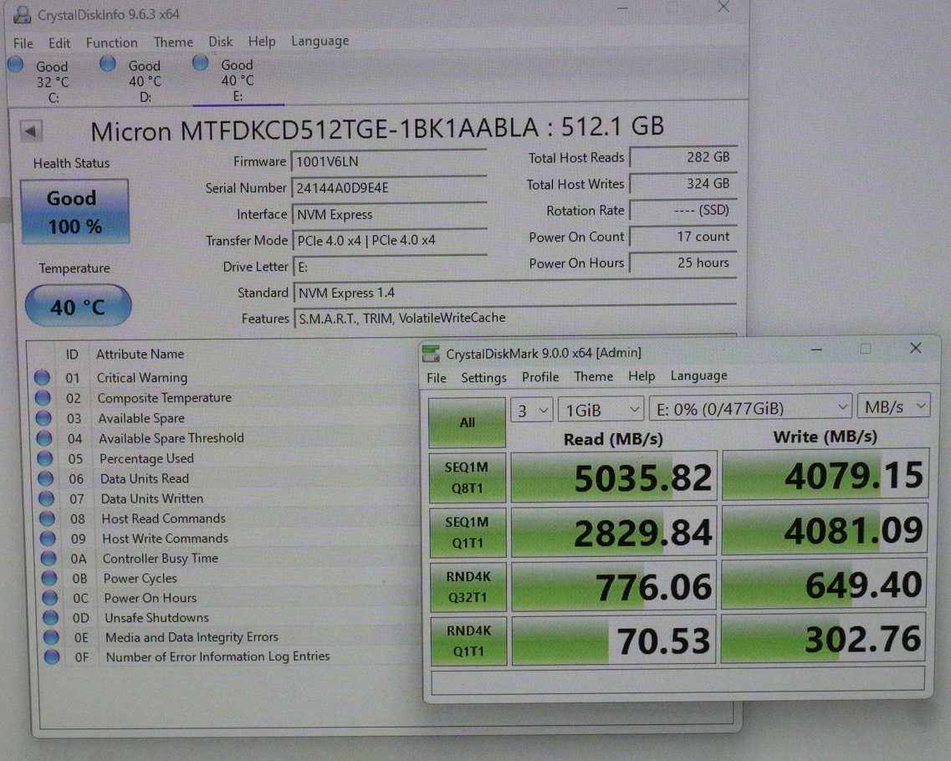951x761 pixels.
Task: Minimize the CrystalDiskMark window
Action: pos(816,350)
